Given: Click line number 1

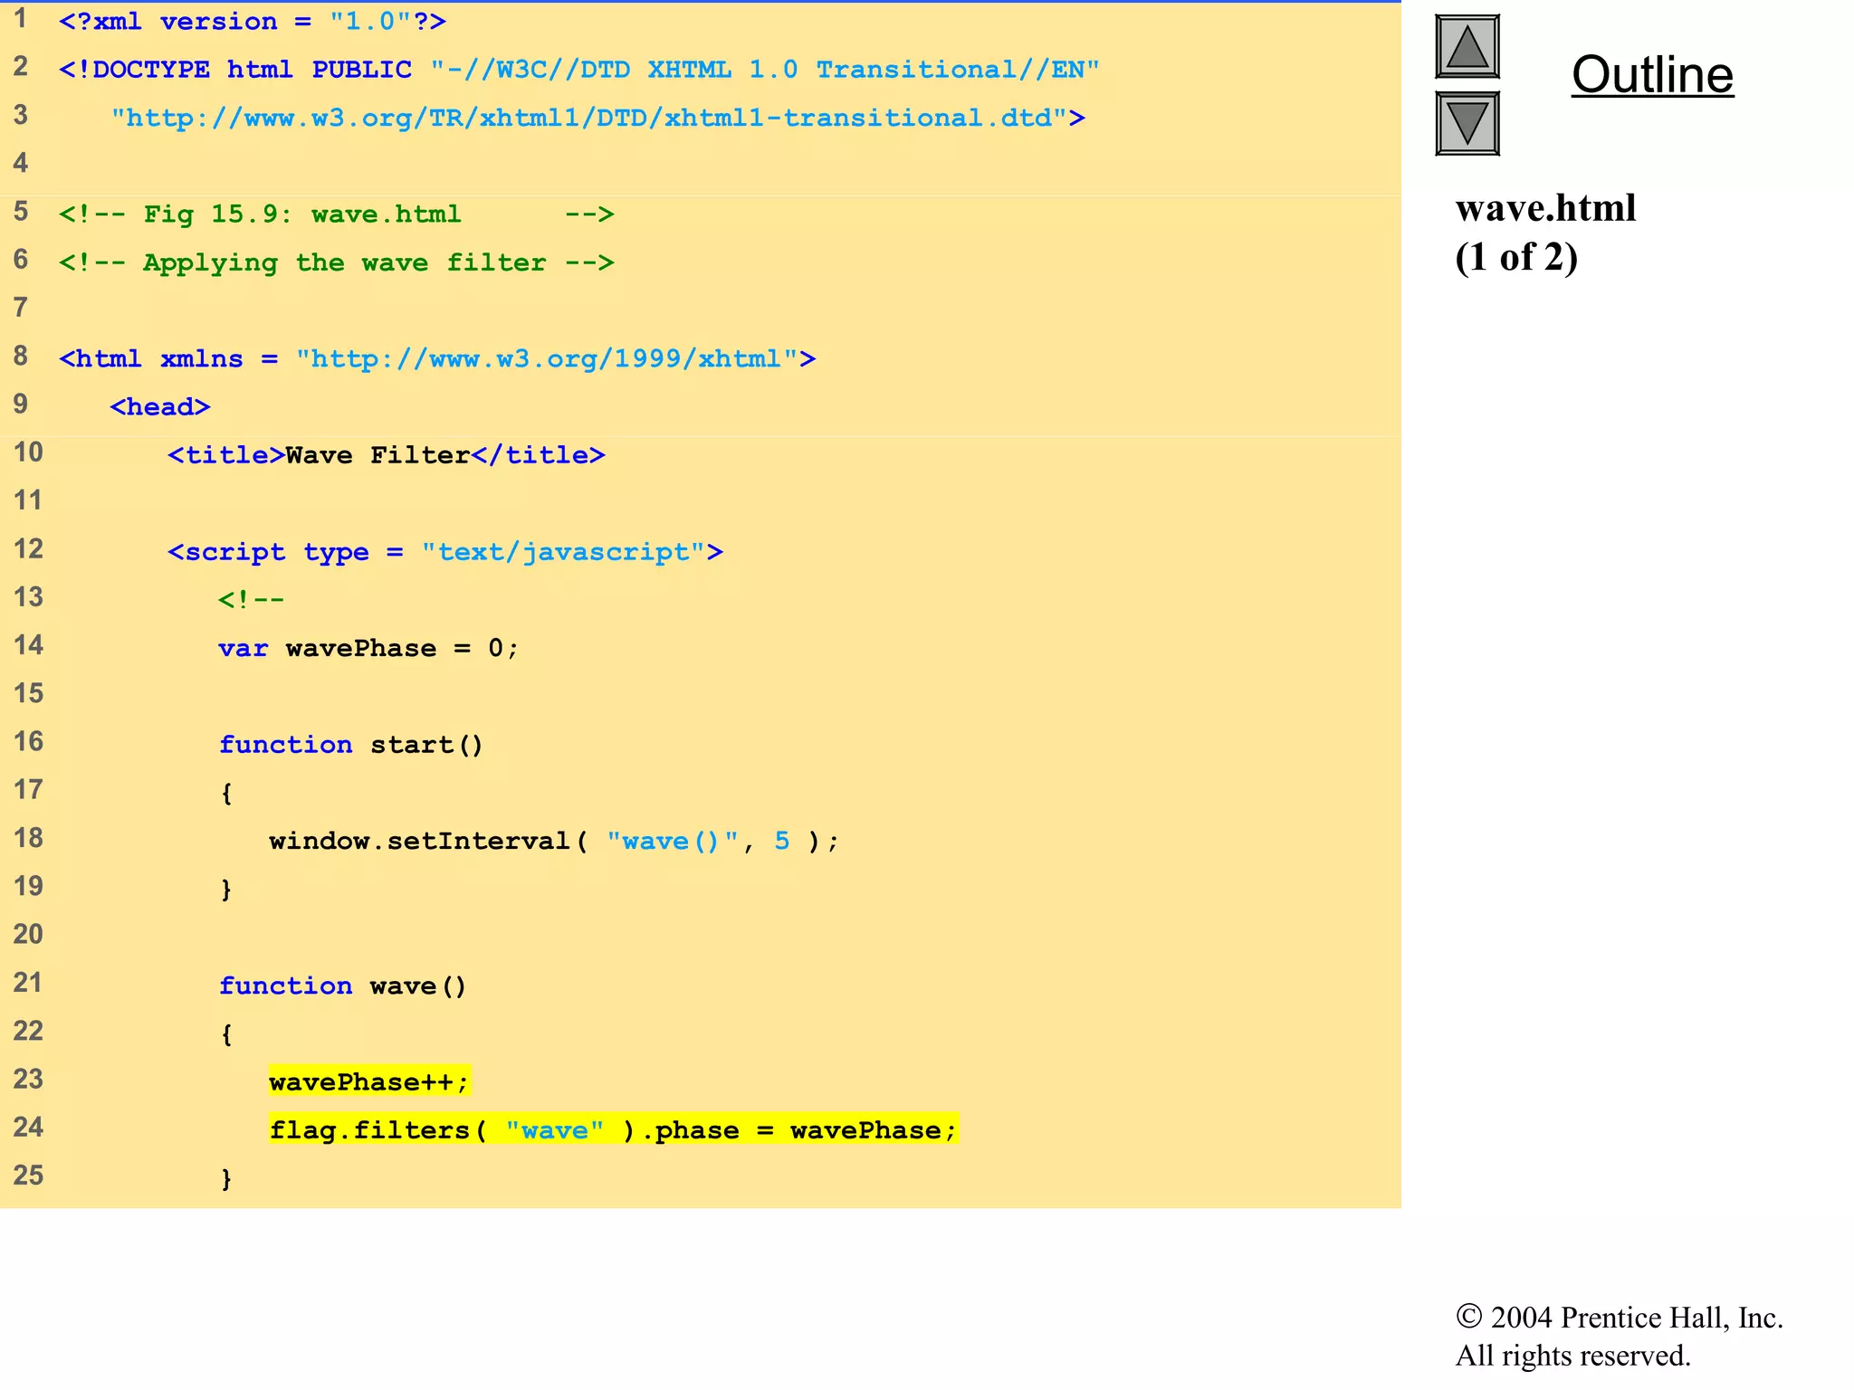Looking at the screenshot, I should (x=20, y=19).
